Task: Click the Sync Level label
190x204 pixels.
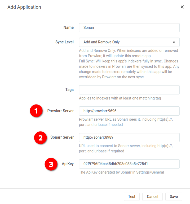Action: point(64,42)
